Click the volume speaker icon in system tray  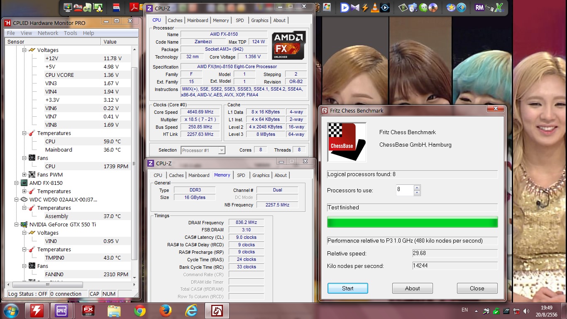527,311
